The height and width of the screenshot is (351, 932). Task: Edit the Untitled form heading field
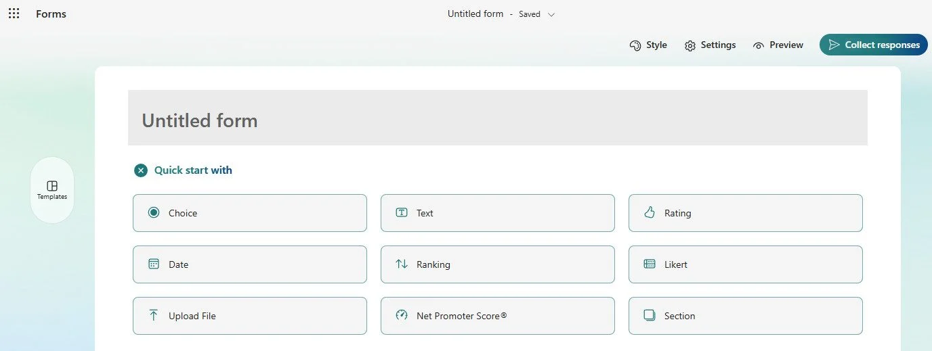click(497, 118)
